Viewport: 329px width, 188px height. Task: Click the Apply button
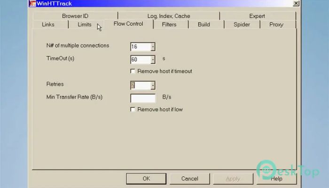233,179
